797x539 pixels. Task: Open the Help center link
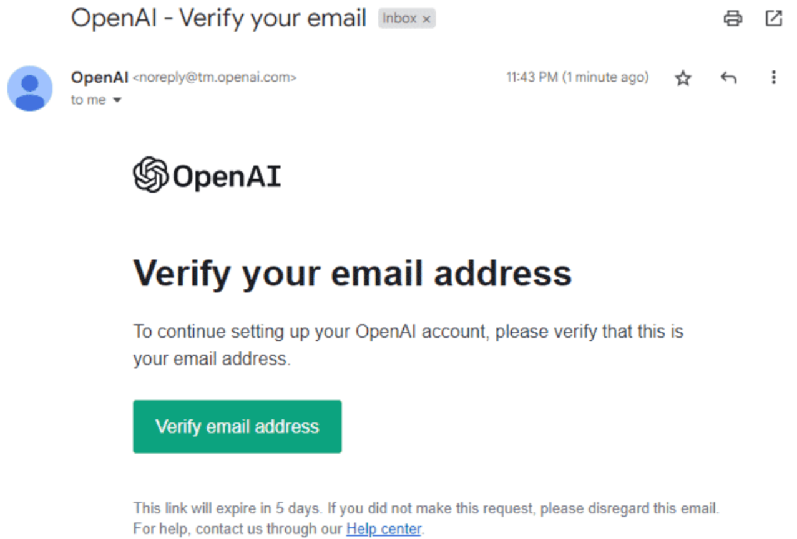click(x=384, y=529)
